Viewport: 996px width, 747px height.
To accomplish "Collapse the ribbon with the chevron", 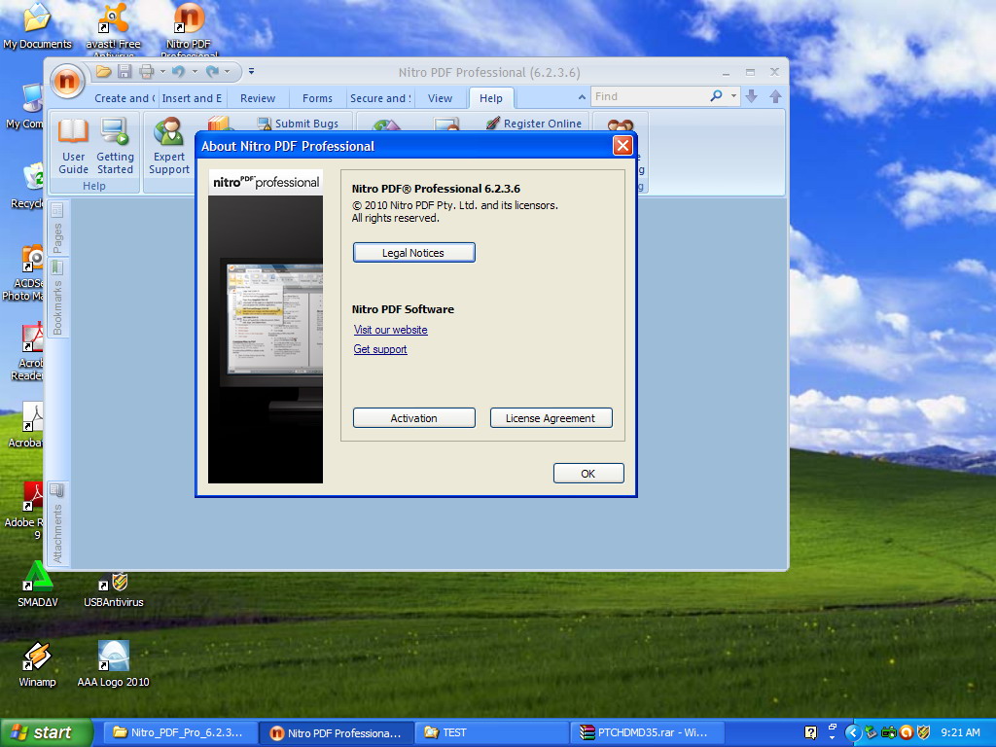I will point(582,97).
